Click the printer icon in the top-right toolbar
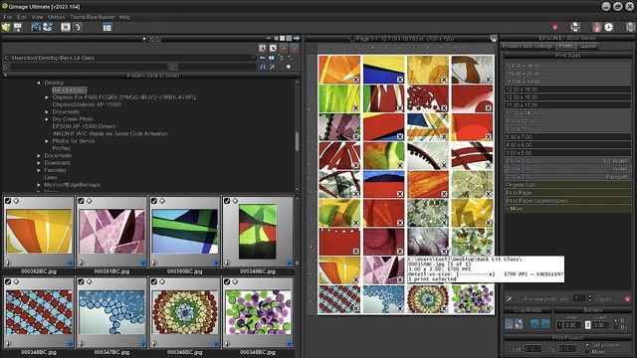The height and width of the screenshot is (358, 637). point(575,27)
